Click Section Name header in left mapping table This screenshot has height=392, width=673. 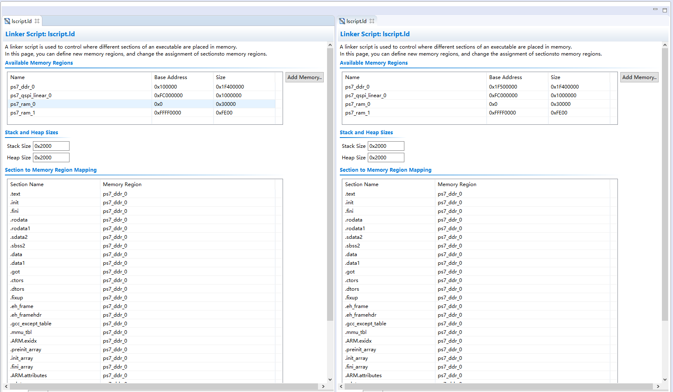pyautogui.click(x=54, y=184)
